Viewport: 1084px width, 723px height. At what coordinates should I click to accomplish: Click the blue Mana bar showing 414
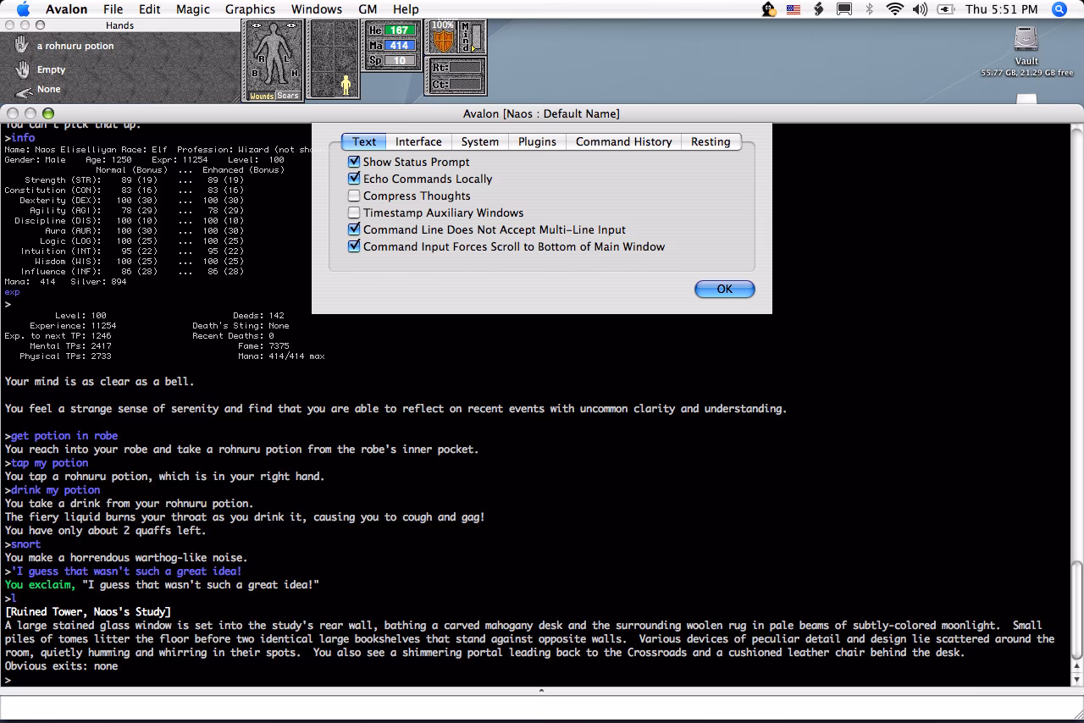[x=400, y=46]
